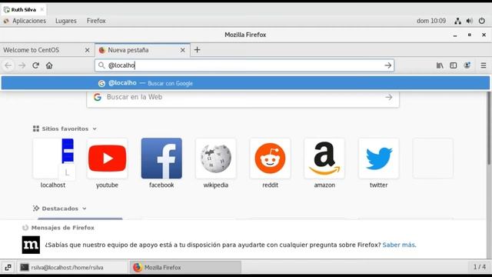The width and height of the screenshot is (492, 277).
Task: Open the power menu icon
Action: 482,21
